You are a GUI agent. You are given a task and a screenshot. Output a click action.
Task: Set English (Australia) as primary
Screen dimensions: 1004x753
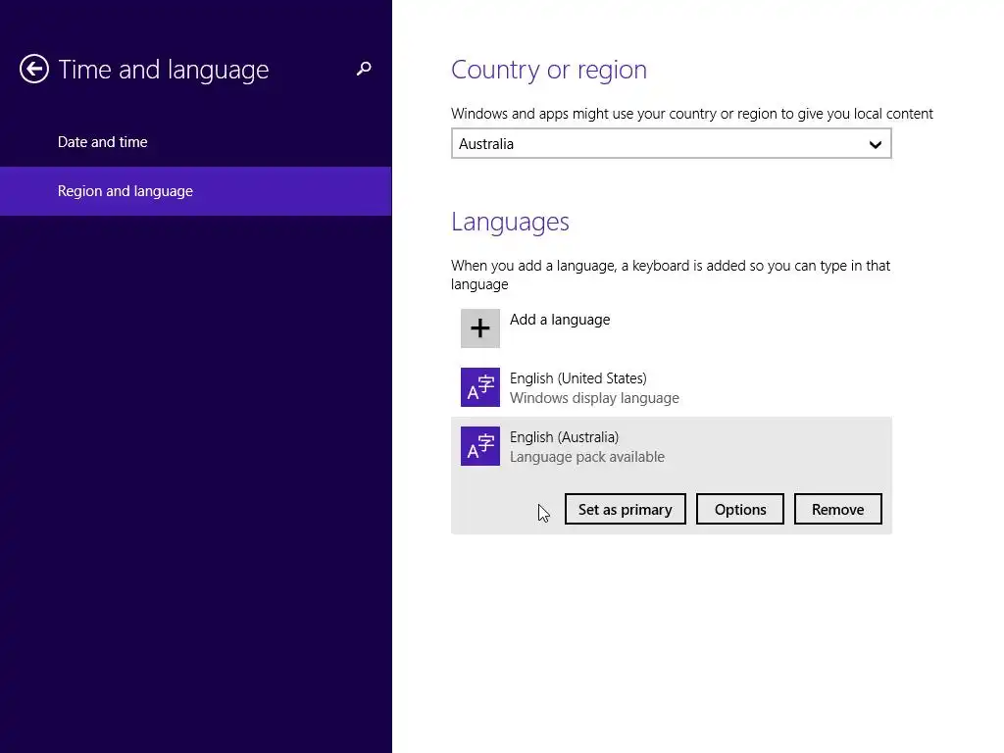[625, 509]
